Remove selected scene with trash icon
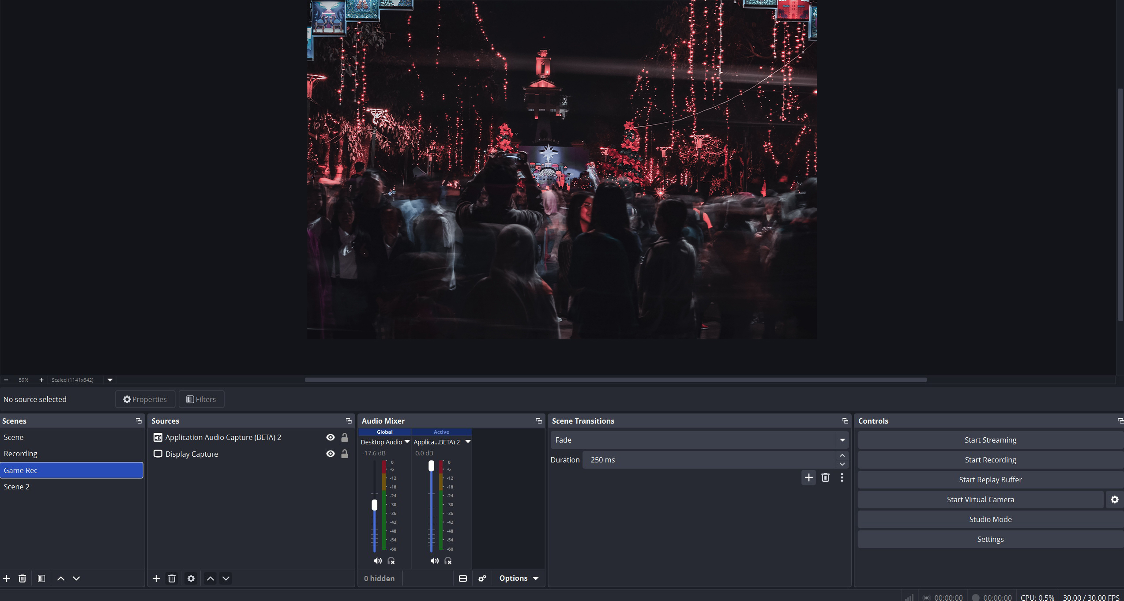This screenshot has width=1124, height=601. [22, 578]
